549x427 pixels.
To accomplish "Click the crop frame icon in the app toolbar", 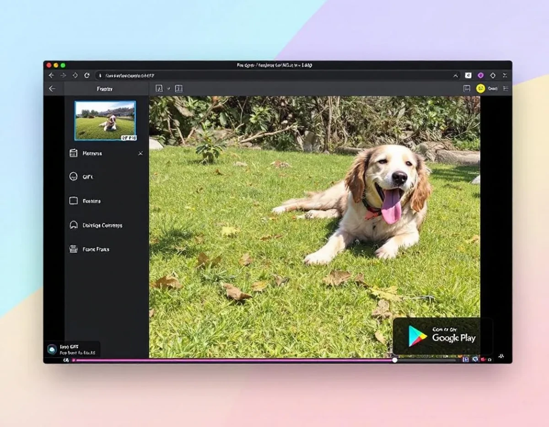I will click(159, 89).
